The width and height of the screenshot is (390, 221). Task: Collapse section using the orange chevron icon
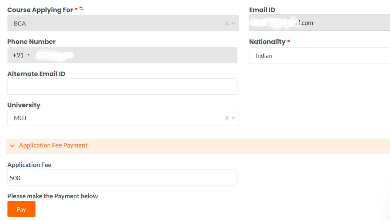(12, 146)
